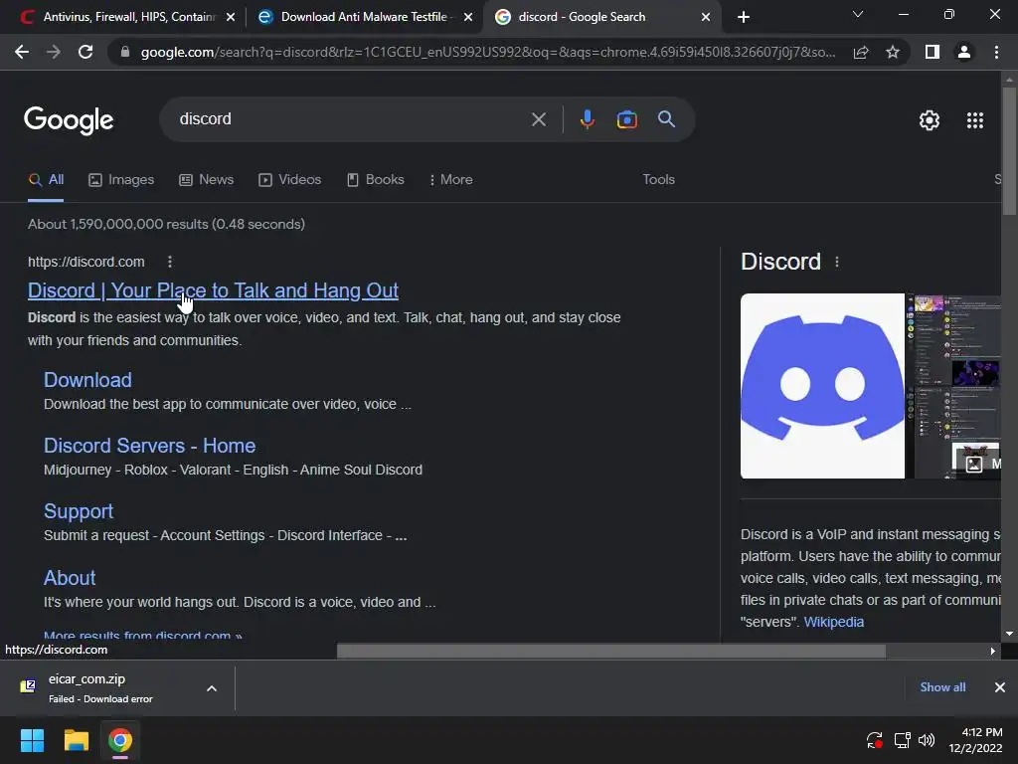Open the taskbar clock showing 4:12 PM
The image size is (1018, 764).
point(976,740)
